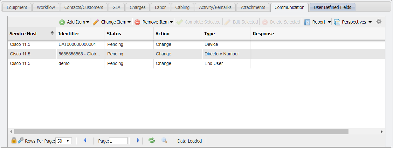Open the User Defined Fields tab

tap(332, 7)
